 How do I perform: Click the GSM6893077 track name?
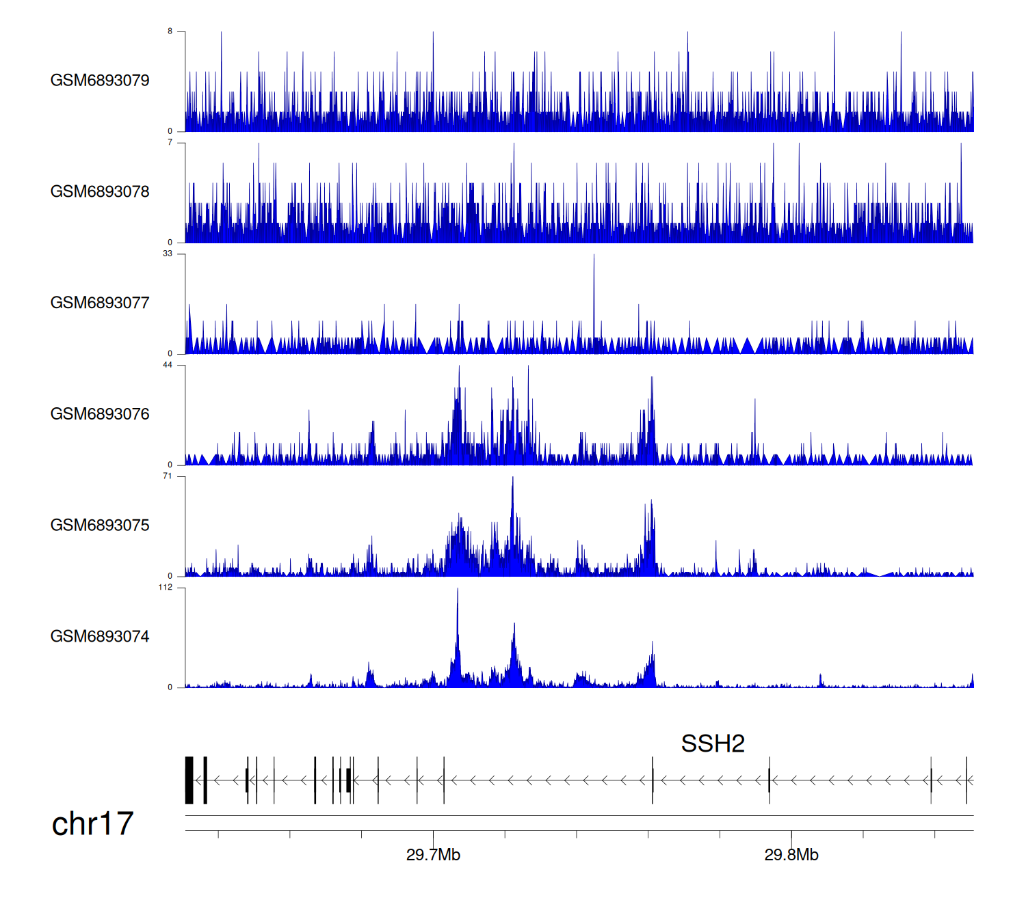tap(100, 303)
